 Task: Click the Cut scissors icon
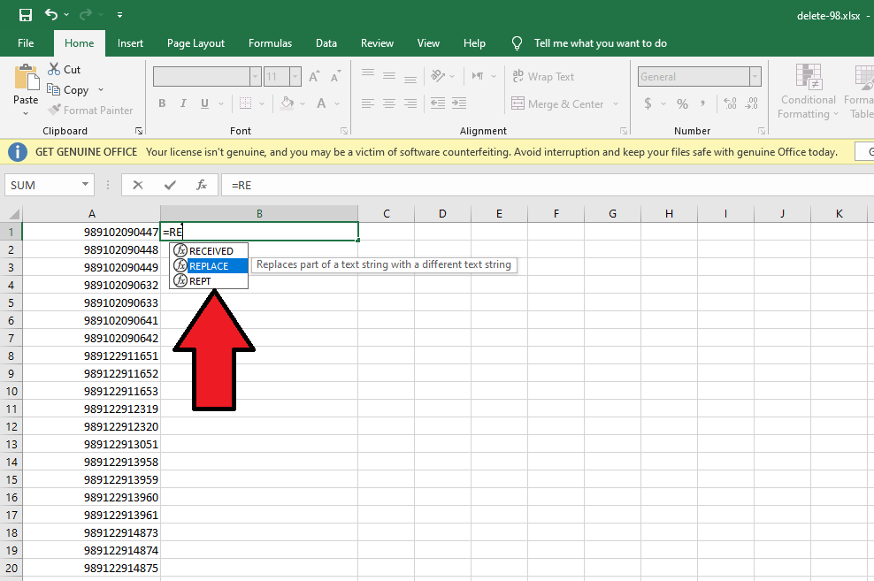coord(53,69)
